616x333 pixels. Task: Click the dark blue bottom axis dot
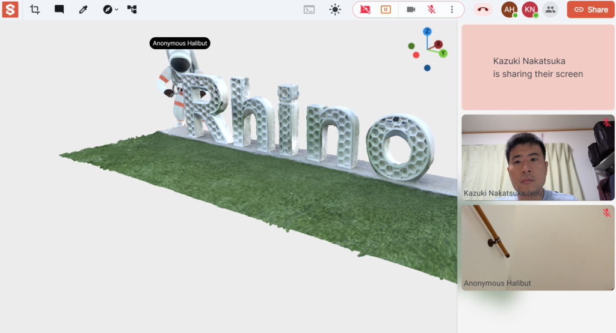(428, 68)
